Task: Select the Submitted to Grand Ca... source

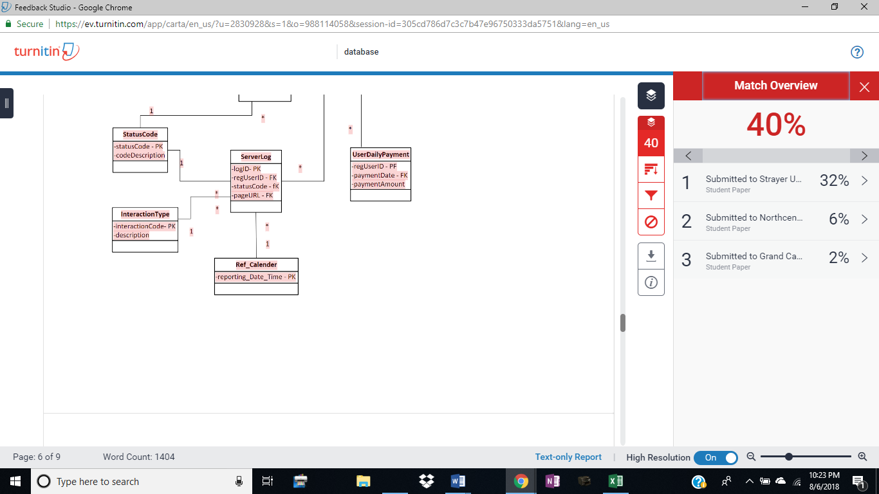Action: click(x=754, y=256)
